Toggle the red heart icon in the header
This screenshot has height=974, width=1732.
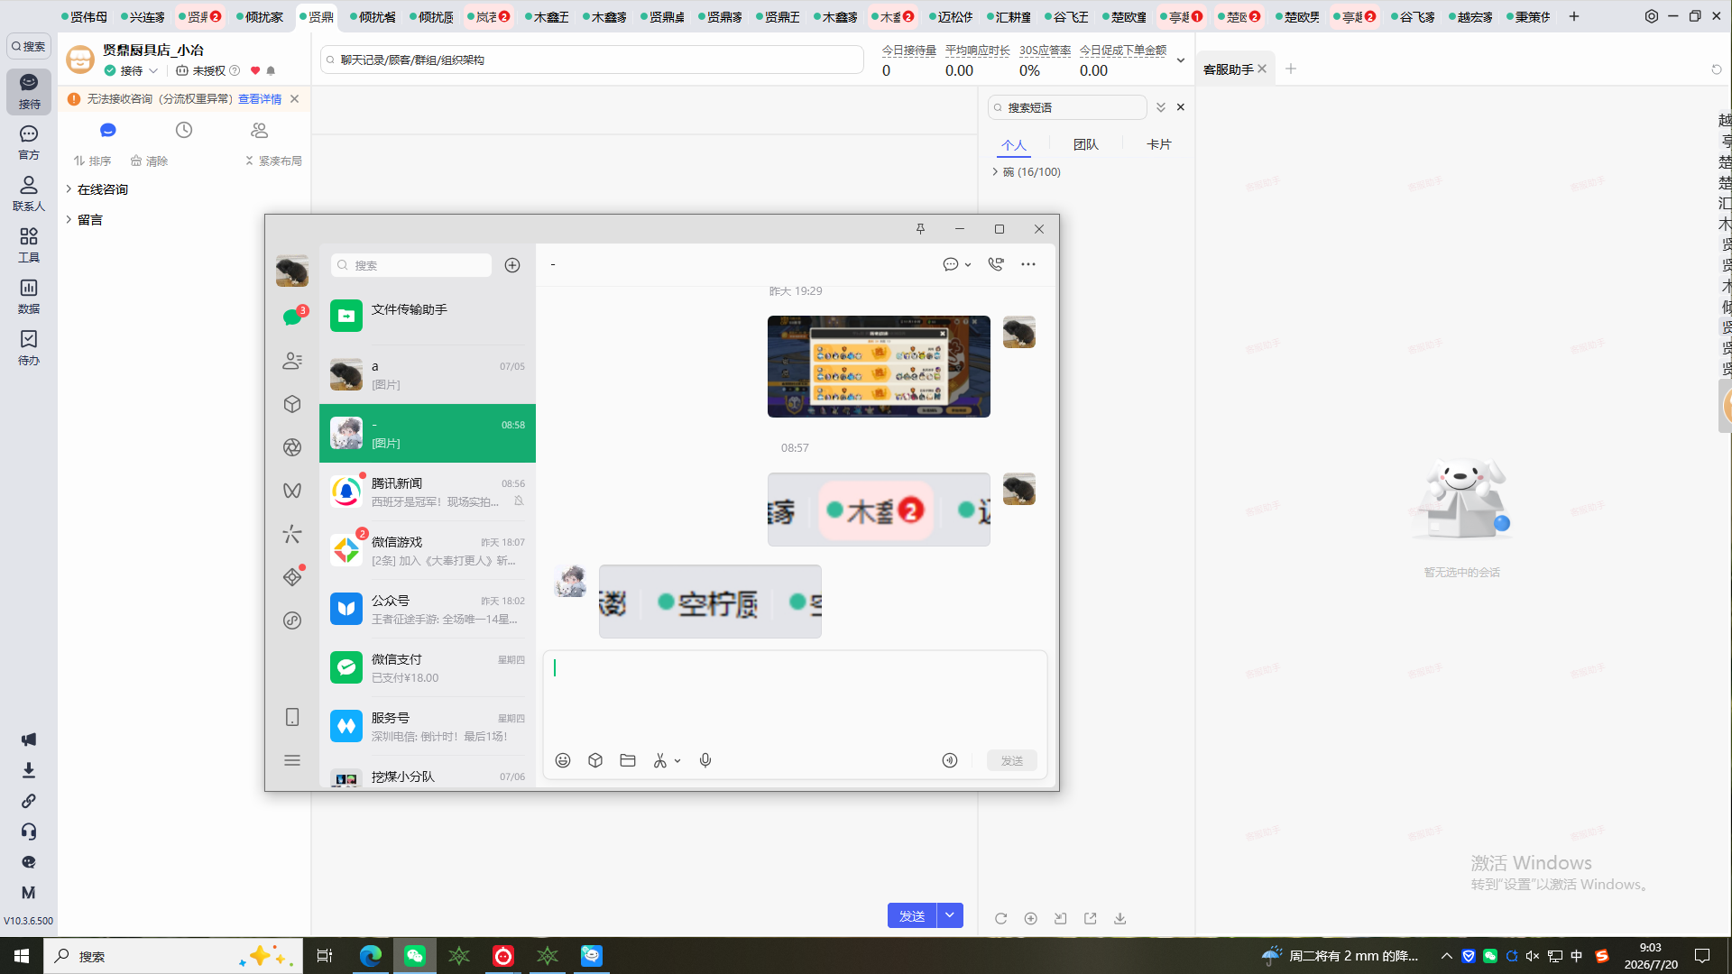click(x=255, y=70)
